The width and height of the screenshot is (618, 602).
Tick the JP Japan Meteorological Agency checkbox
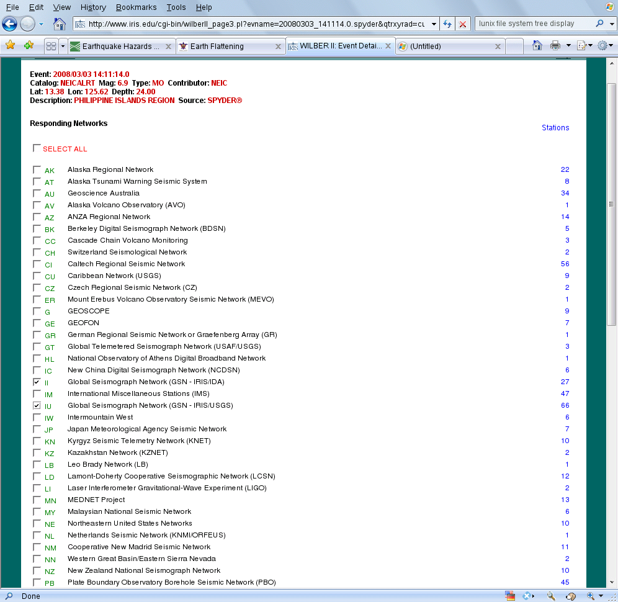[37, 429]
